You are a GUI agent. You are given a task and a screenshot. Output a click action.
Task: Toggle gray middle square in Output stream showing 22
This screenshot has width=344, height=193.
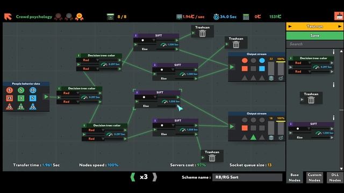click(253, 69)
